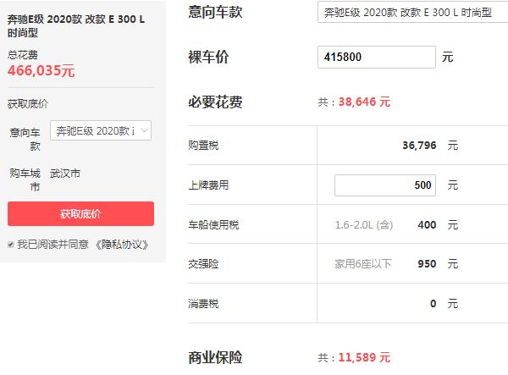Toggle the 我已阅读并同意 checkbox
Image resolution: width=508 pixels, height=375 pixels.
[x=11, y=244]
